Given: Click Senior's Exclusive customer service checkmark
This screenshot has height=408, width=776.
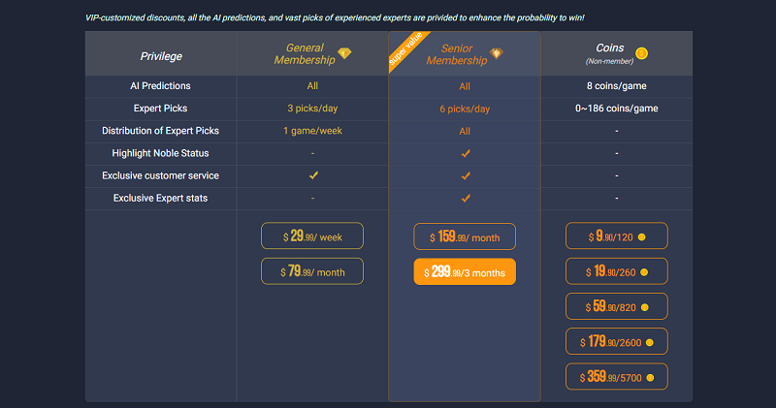Looking at the screenshot, I should (x=466, y=175).
